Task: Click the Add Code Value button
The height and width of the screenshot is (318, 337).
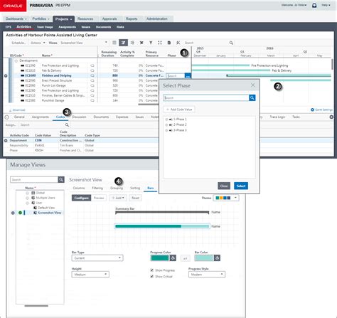Action: click(179, 110)
